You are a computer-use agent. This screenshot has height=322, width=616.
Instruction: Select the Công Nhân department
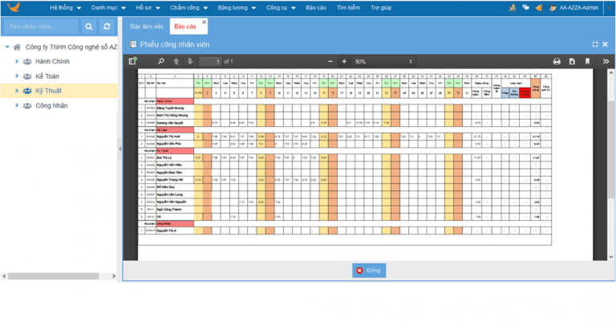[x=50, y=105]
